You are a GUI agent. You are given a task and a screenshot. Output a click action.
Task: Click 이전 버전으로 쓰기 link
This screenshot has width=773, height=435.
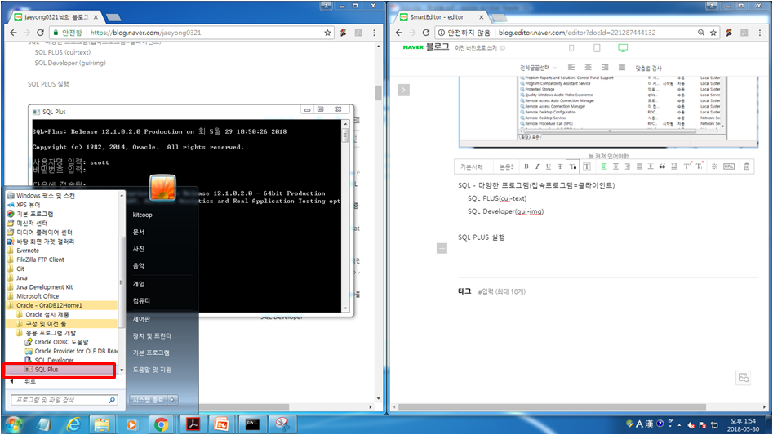(x=476, y=48)
